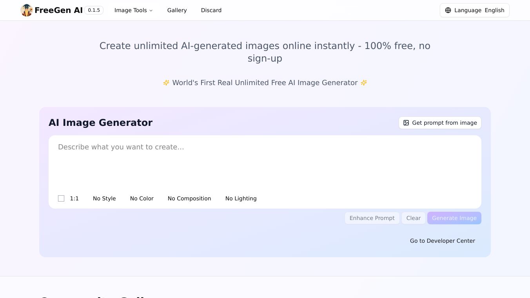Click the Enhance Prompt button
This screenshot has width=530, height=298.
(x=372, y=218)
